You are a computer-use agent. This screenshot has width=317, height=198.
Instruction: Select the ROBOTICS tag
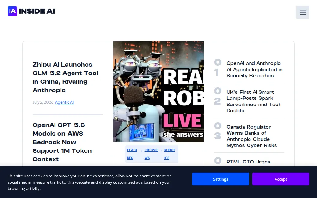169,154
